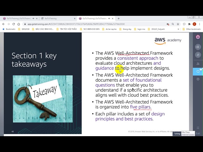Open the browser home page icon
The height and width of the screenshot is (152, 203).
pyautogui.click(x=19, y=24)
